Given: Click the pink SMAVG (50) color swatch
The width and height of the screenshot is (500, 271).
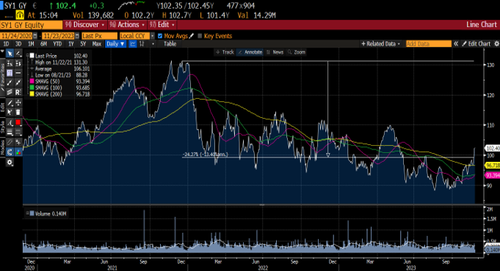Looking at the screenshot, I should pyautogui.click(x=32, y=81).
